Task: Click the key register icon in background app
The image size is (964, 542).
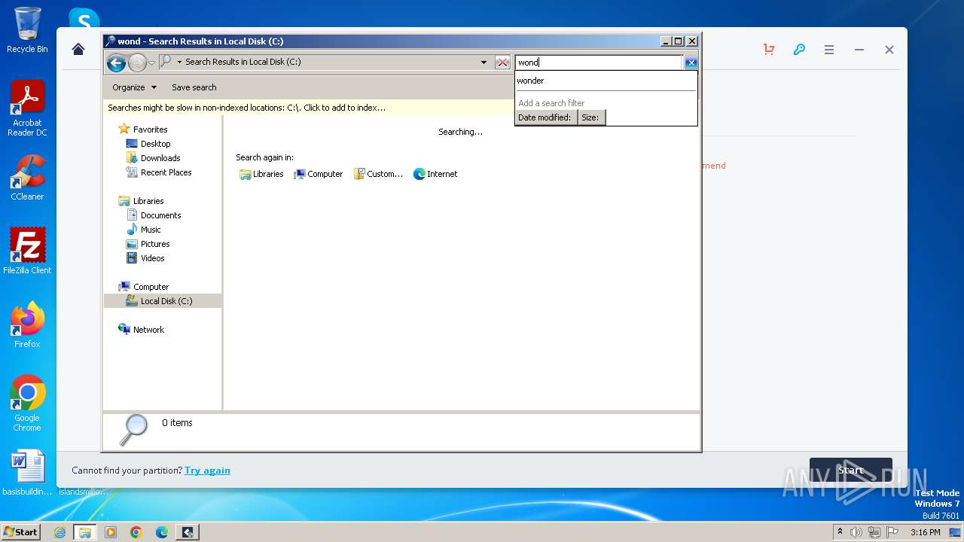Action: (799, 50)
